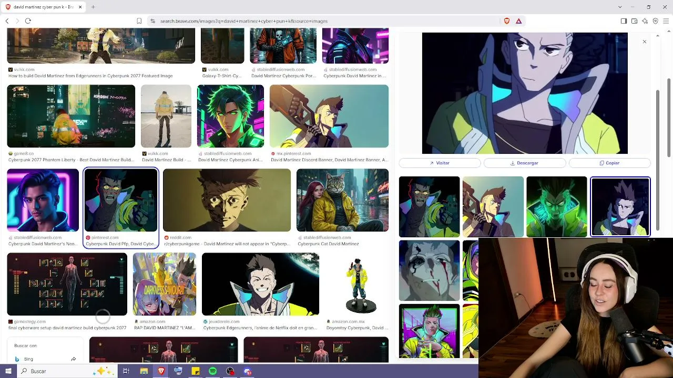
Task: Open the large preview image of David
Action: (x=525, y=93)
